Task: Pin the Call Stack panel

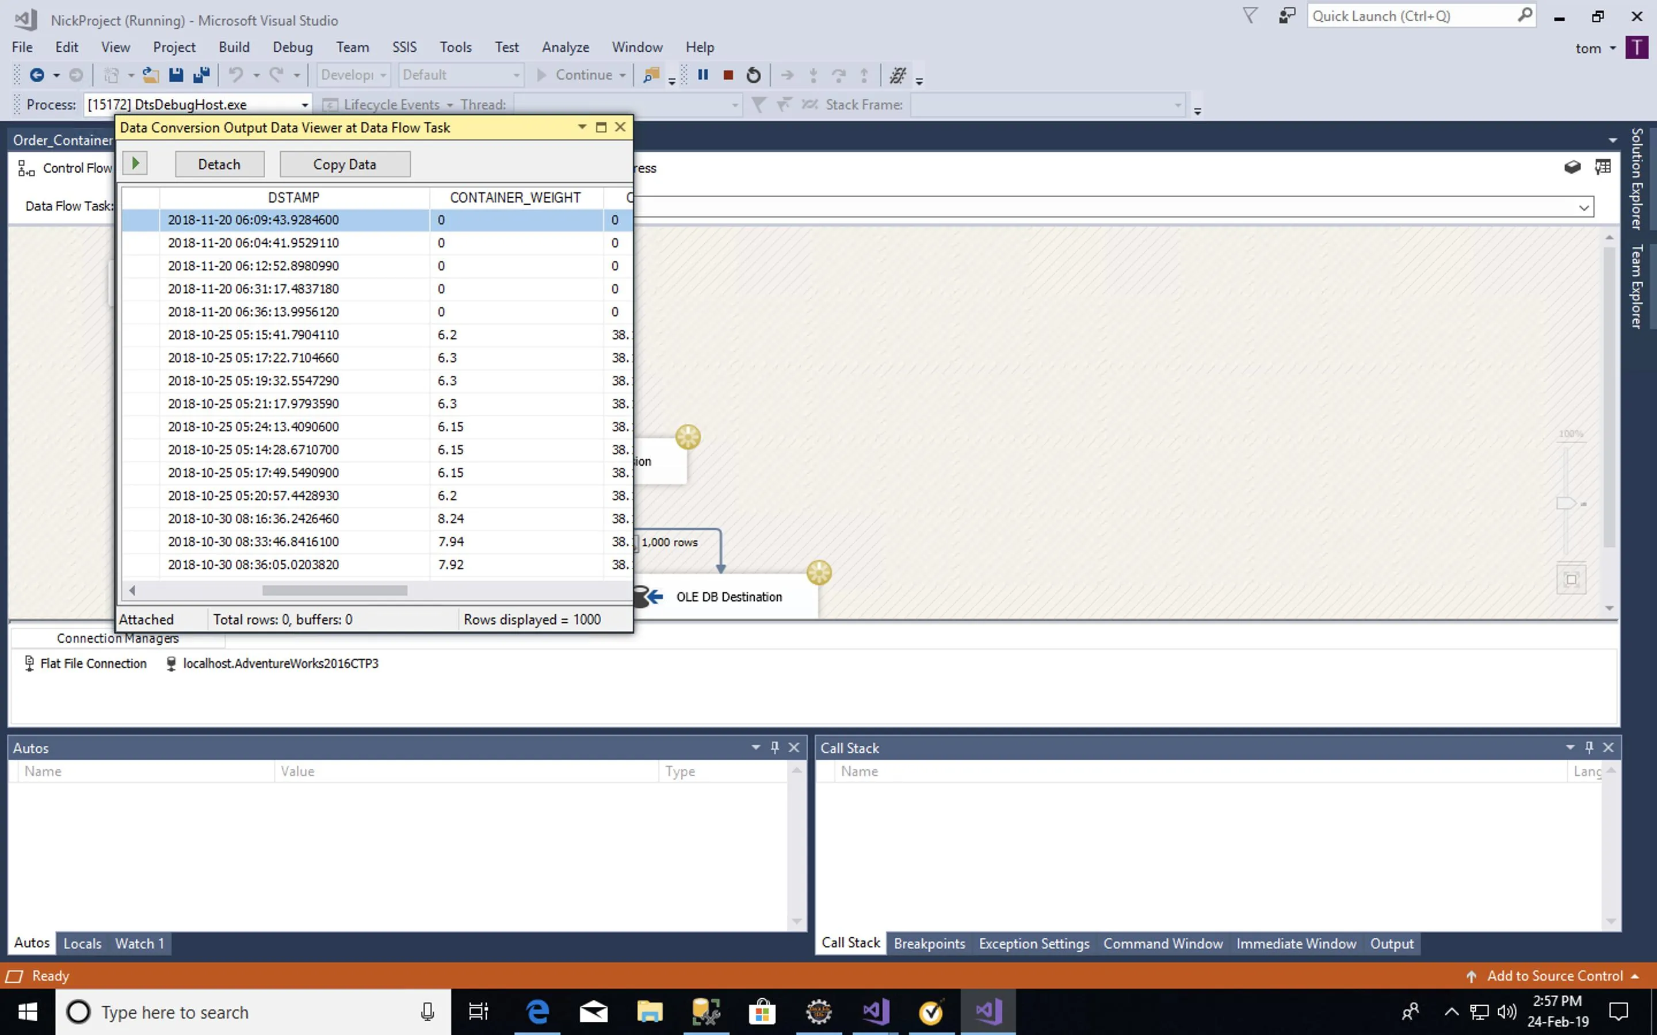Action: [x=1589, y=747]
